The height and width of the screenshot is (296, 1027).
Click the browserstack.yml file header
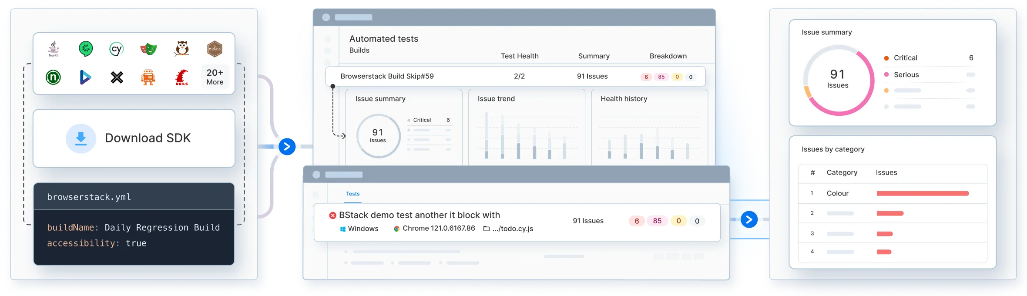click(x=134, y=197)
